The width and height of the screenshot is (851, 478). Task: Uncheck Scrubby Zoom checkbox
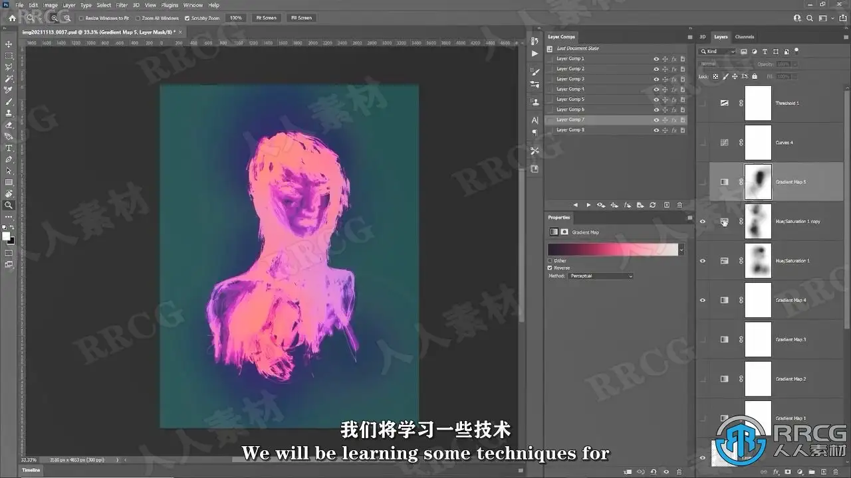(x=187, y=18)
